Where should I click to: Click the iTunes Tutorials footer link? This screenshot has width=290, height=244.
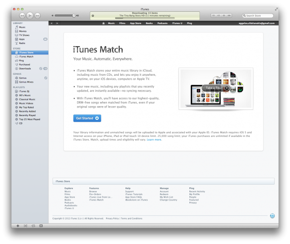tap(134, 194)
